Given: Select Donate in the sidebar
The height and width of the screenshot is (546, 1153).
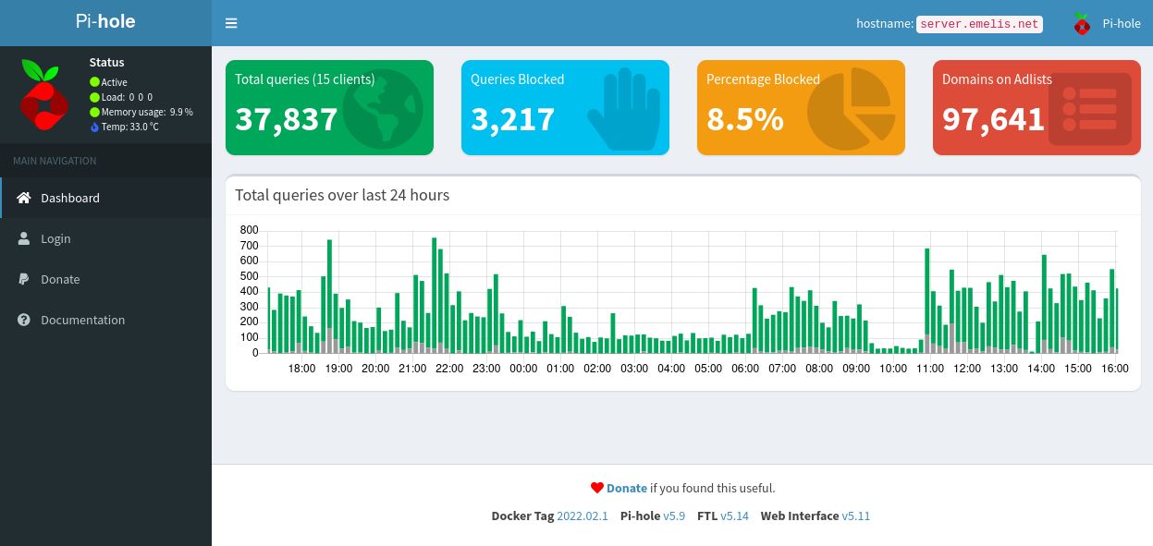Looking at the screenshot, I should click(105, 279).
